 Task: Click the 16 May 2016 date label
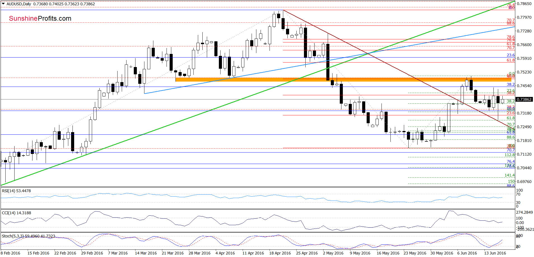point(388,253)
